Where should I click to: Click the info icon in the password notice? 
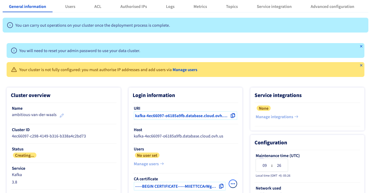[x=14, y=50]
